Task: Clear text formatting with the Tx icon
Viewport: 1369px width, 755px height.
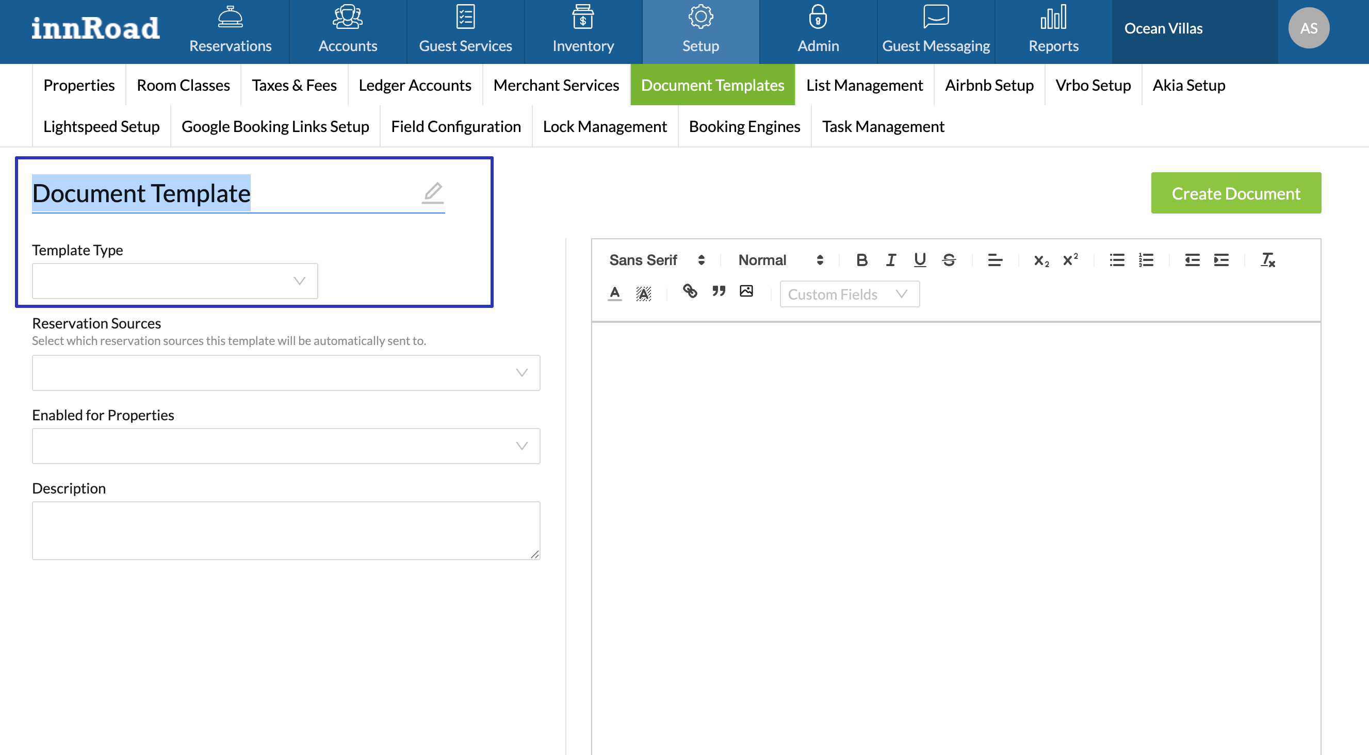Action: coord(1267,260)
